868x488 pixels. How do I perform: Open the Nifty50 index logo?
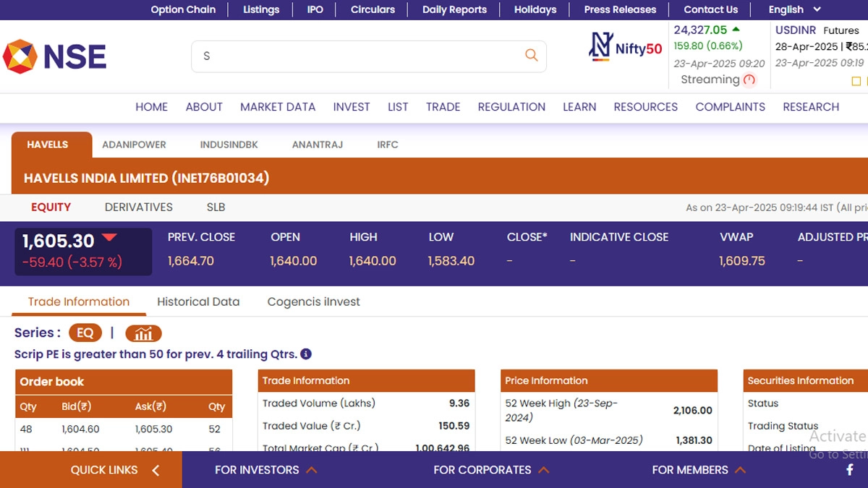[626, 47]
